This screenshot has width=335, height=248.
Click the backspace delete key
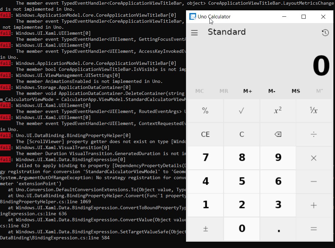click(278, 134)
